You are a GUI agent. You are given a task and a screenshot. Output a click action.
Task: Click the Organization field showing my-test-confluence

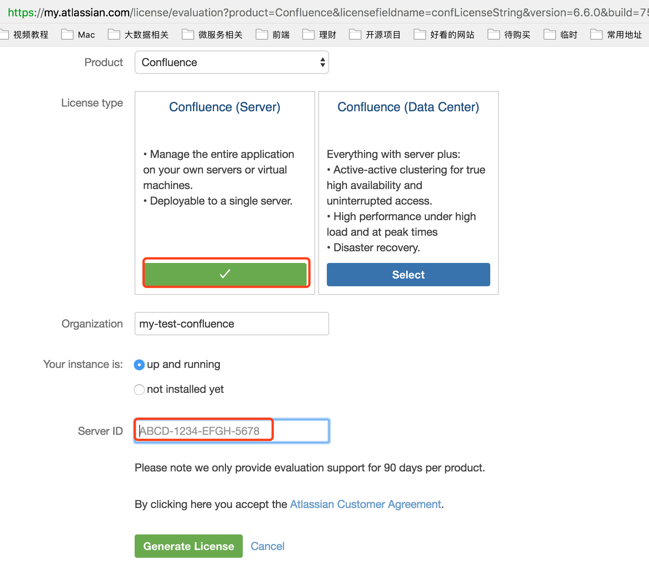pyautogui.click(x=231, y=324)
